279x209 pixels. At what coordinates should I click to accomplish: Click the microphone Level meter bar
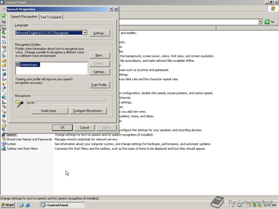click(x=72, y=103)
